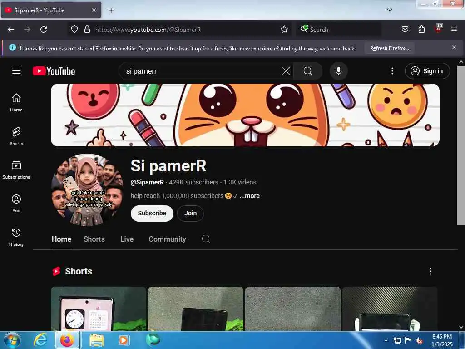Click the YouTube logo
This screenshot has height=349, width=465.
tap(54, 71)
